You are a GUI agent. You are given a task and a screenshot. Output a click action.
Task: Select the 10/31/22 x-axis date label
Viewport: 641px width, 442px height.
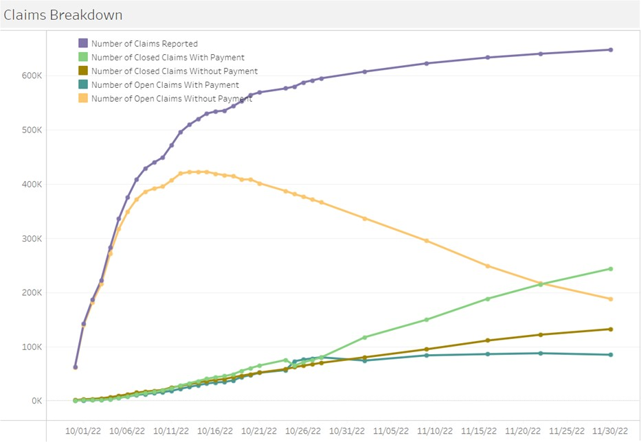[347, 431]
